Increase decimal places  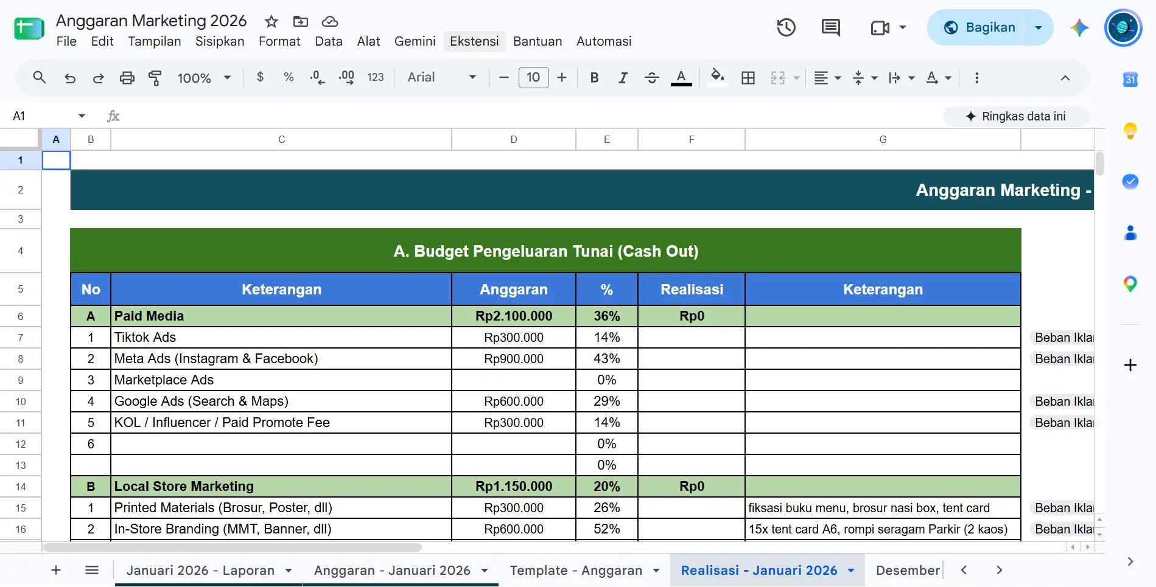pos(346,77)
